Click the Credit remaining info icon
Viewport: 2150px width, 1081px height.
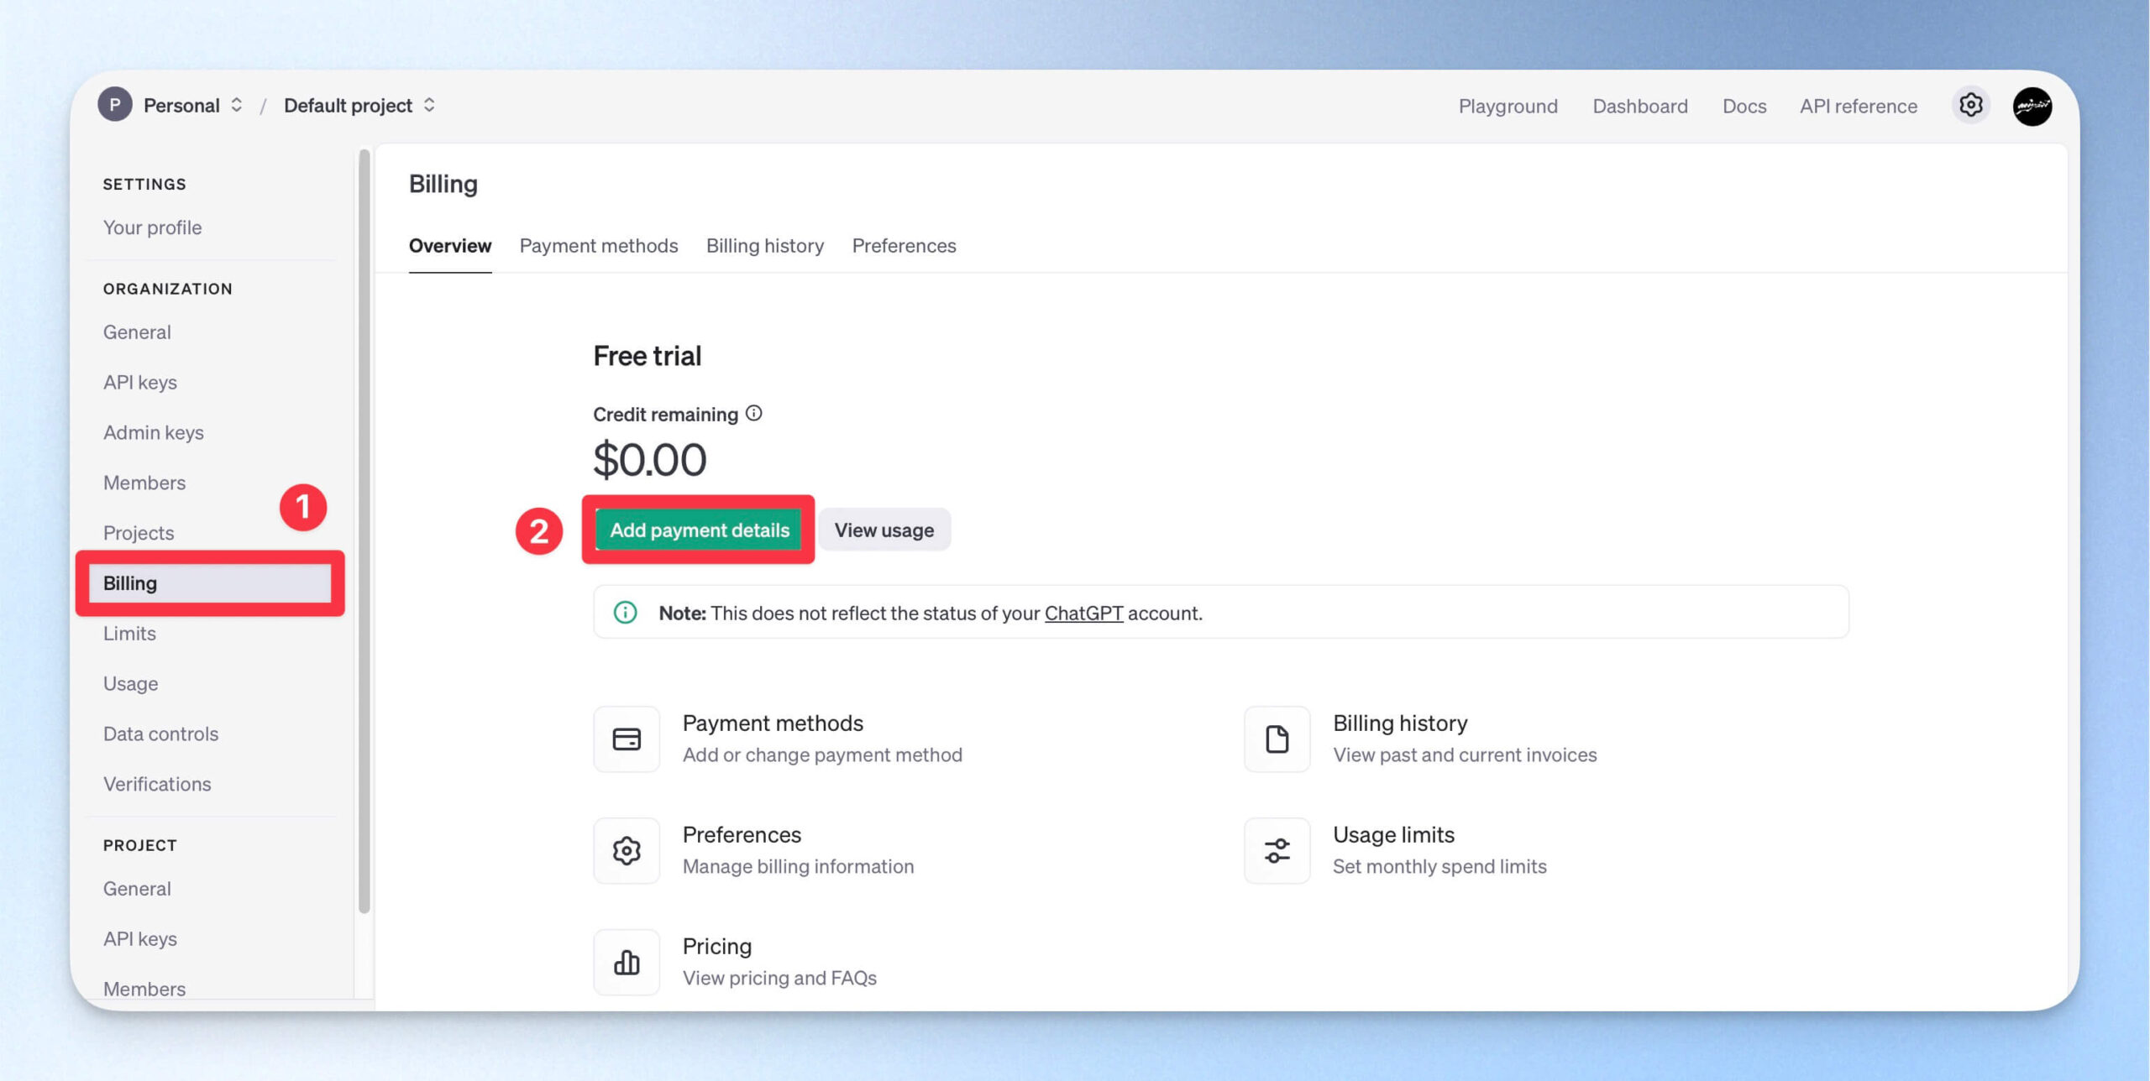pyautogui.click(x=754, y=413)
